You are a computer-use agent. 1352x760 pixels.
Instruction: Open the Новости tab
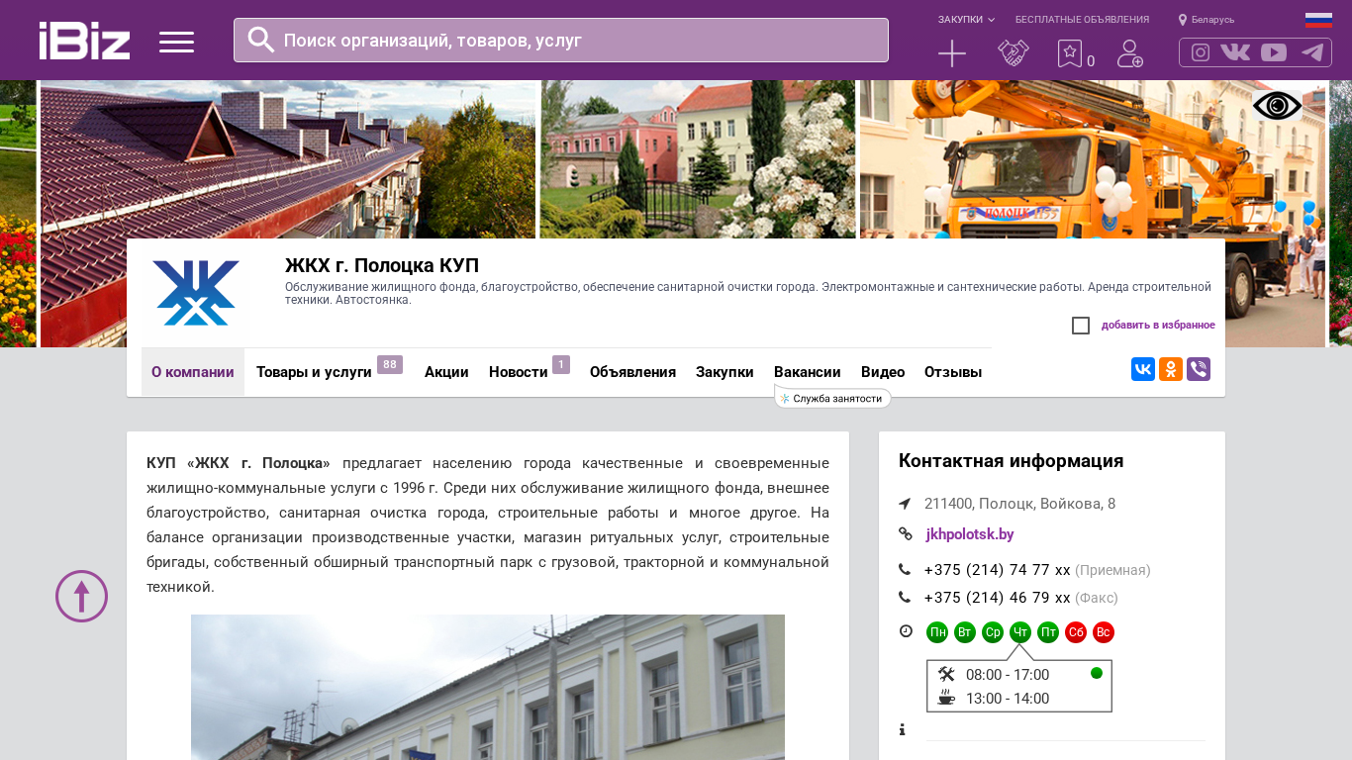point(519,372)
